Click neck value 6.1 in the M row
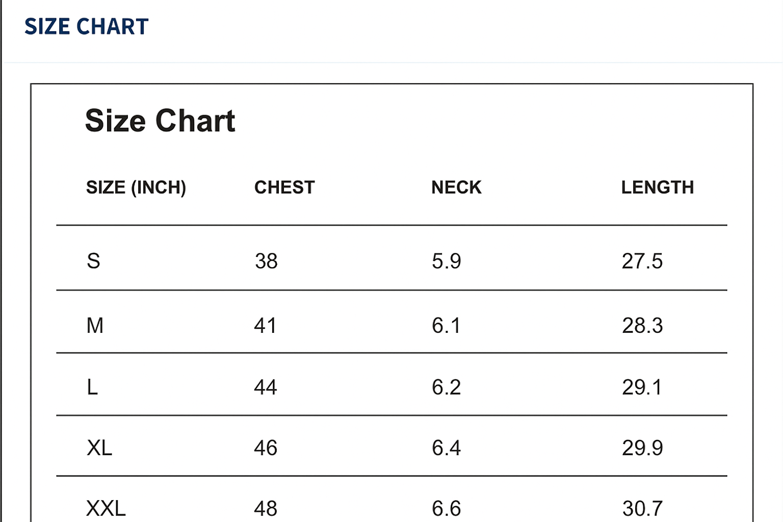783x522 pixels. 446,325
